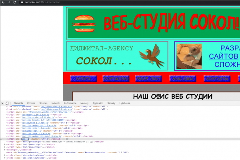Reload the page with the refresh icon

click(x=16, y=2)
